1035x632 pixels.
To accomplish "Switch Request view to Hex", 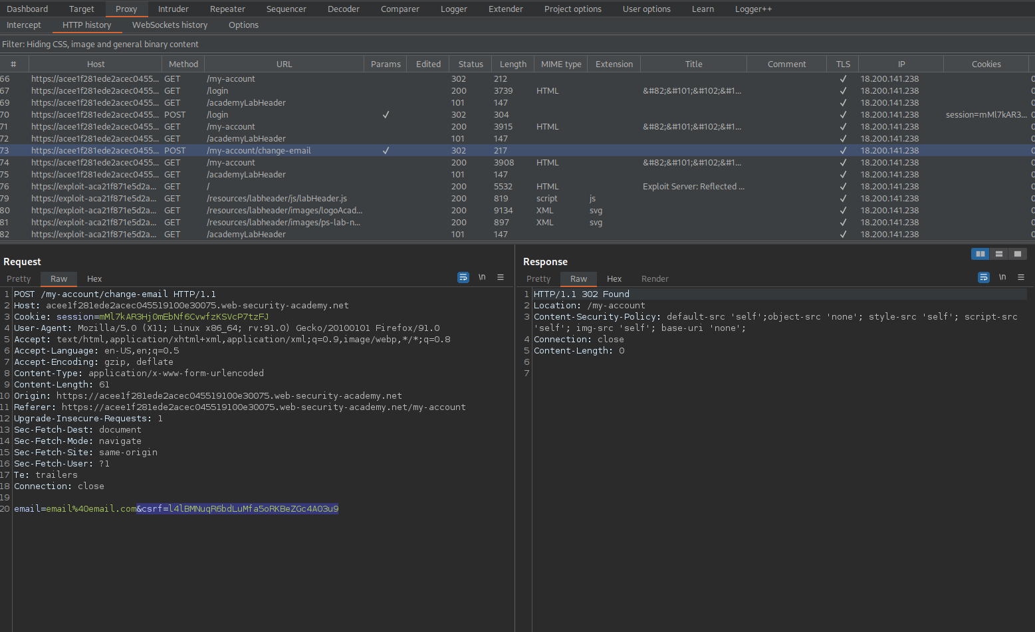I will (94, 279).
